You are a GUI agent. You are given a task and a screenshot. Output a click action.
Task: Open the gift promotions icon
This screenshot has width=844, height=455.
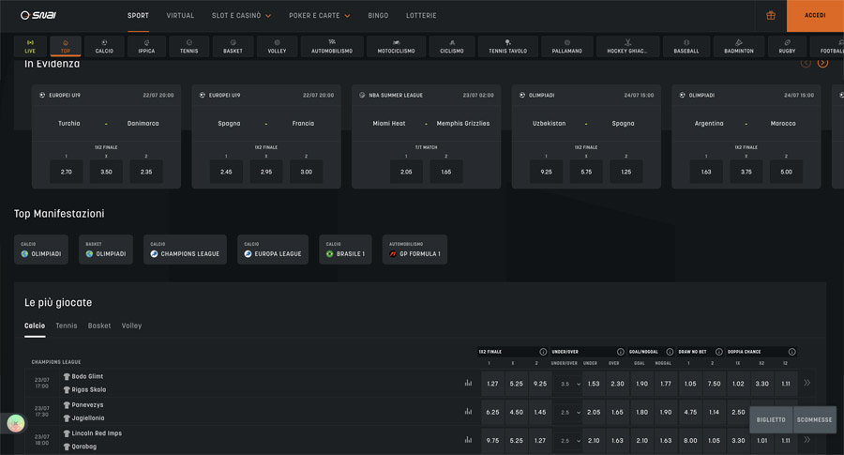pos(771,16)
